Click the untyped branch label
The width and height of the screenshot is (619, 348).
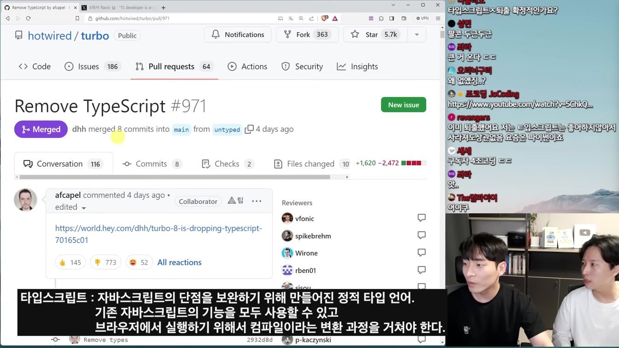click(x=227, y=130)
